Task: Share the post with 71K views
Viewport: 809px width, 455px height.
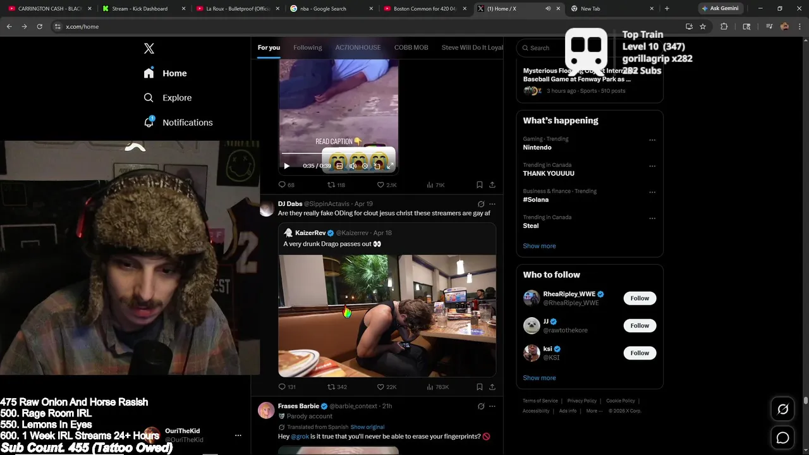Action: pos(492,185)
